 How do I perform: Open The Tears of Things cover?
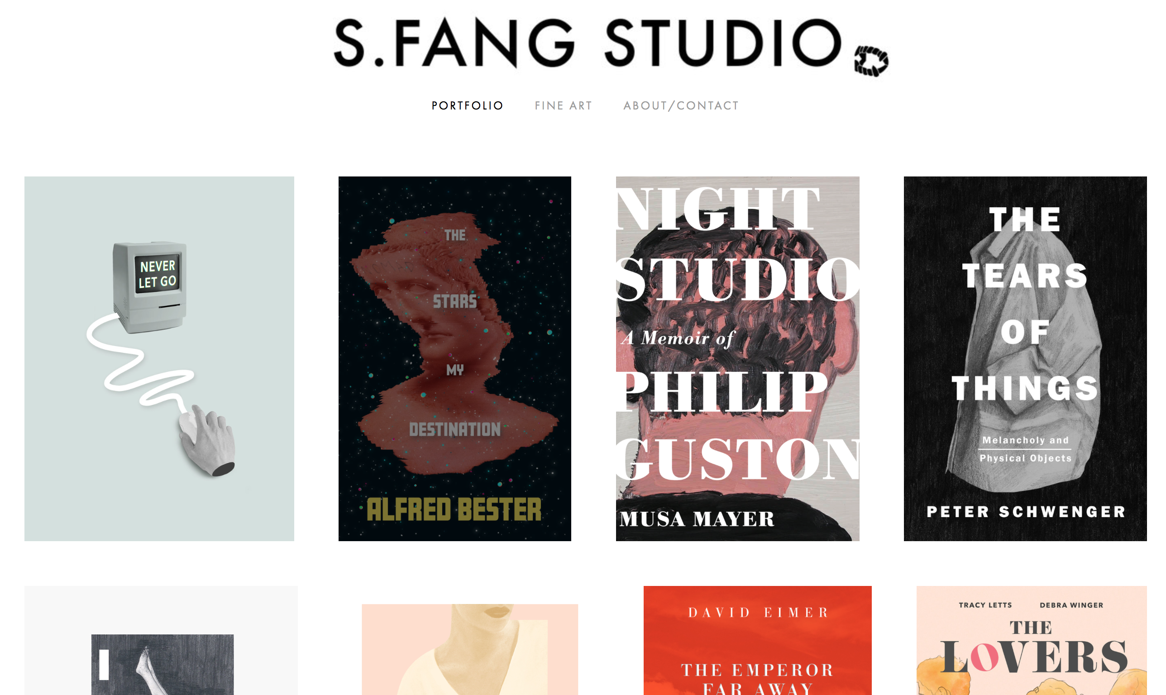1025,359
